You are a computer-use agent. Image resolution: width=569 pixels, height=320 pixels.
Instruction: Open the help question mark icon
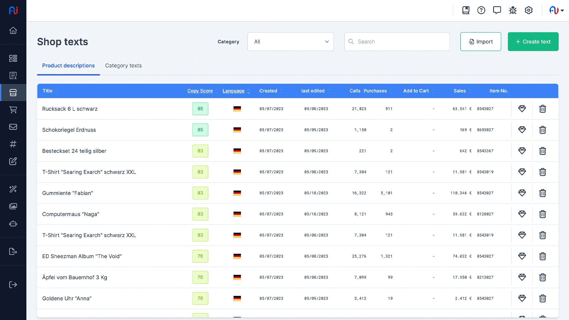click(x=481, y=10)
